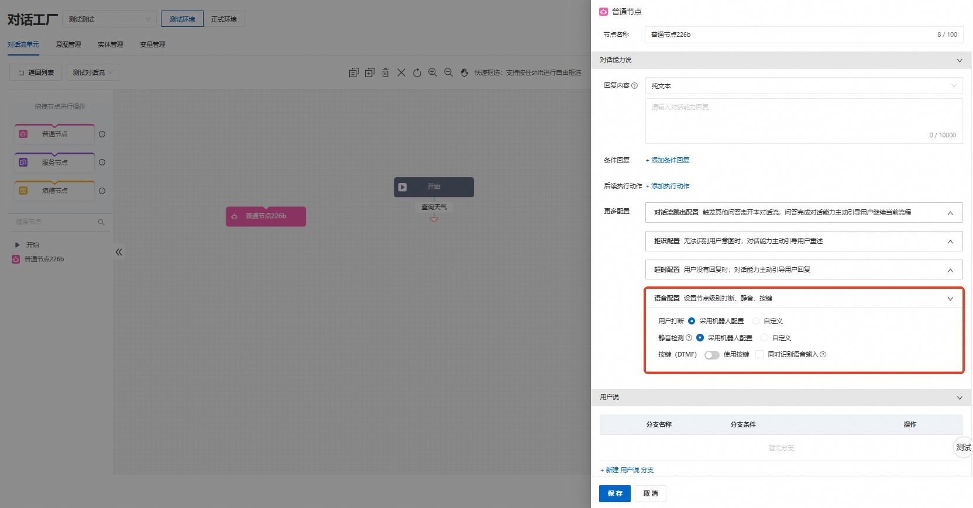Image resolution: width=973 pixels, height=508 pixels.
Task: Open the 纯文本 reply type dropdown
Action: pos(804,86)
